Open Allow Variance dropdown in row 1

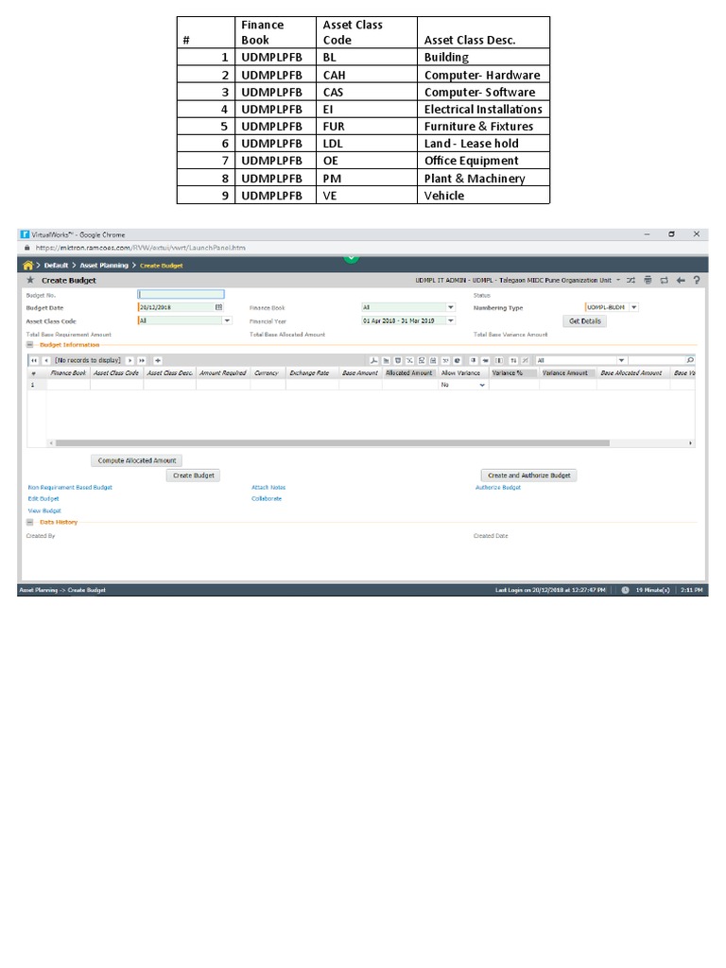[x=481, y=386]
